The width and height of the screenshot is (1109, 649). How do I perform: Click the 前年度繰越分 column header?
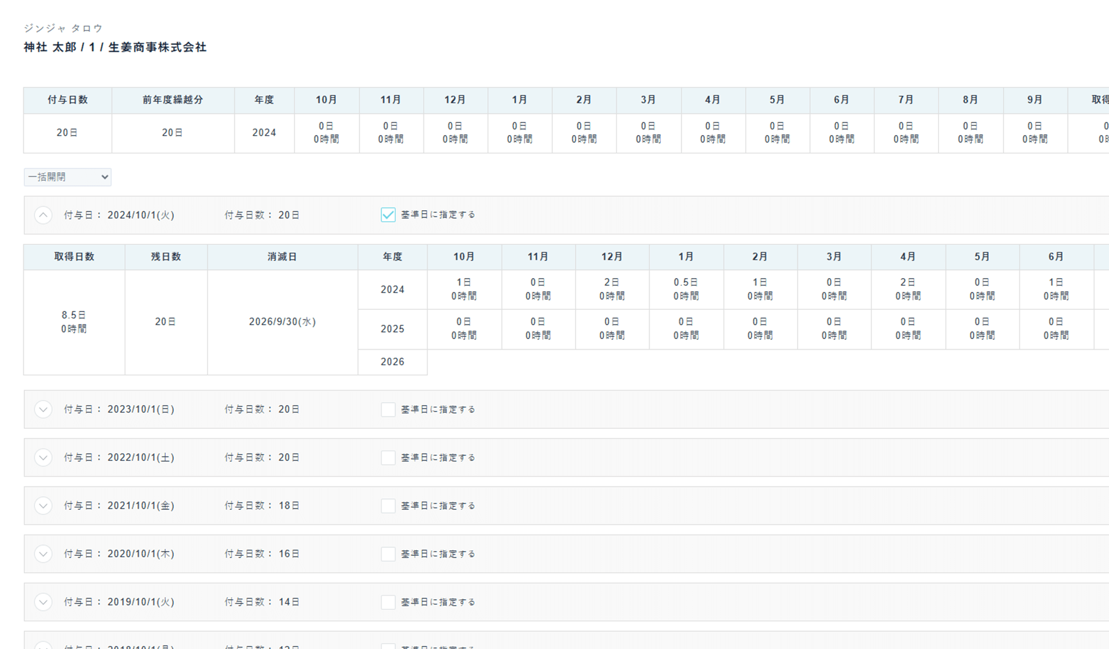(172, 100)
